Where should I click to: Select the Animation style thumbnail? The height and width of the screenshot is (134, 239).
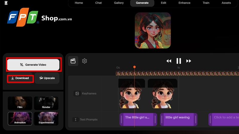(x=20, y=119)
